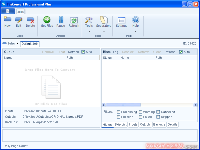Click the Refresh icon in Actions group
The image size is (200, 150).
click(x=74, y=20)
